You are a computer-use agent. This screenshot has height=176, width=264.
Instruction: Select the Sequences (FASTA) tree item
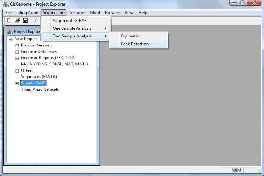point(39,77)
